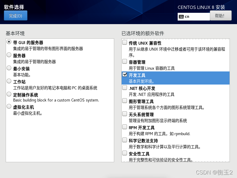Tick the 图形管理工具 checkbox
Screen dimensions: 237x178
tap(125, 101)
